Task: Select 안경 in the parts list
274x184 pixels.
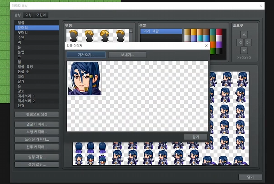Action: coord(37,106)
